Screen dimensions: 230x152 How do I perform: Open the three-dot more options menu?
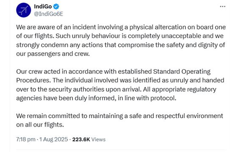pos(223,6)
